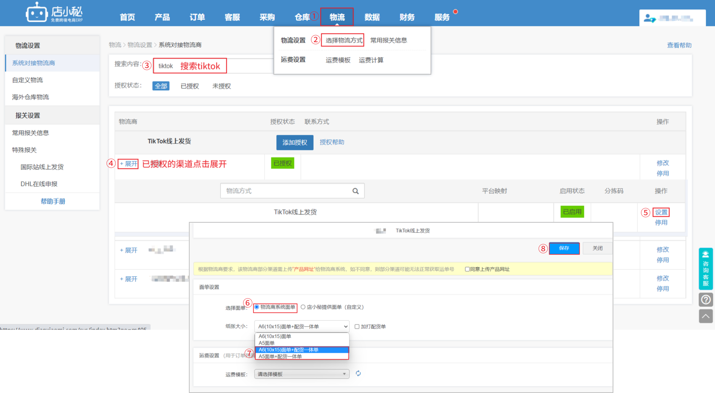The height and width of the screenshot is (393, 715).
Task: Open the 数据 top menu
Action: (x=372, y=17)
